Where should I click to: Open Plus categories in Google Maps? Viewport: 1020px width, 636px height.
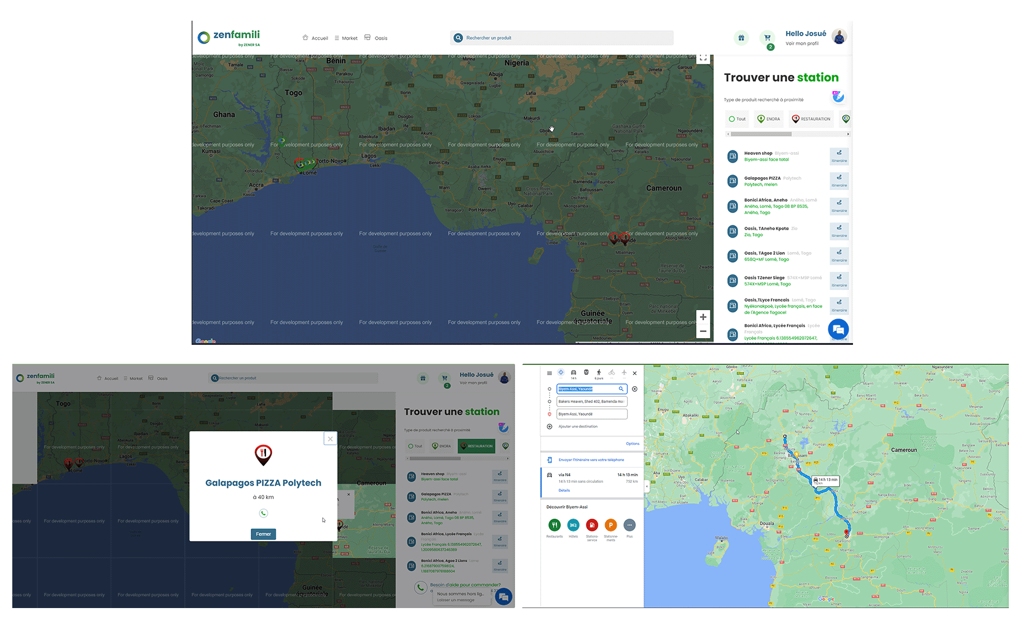click(630, 525)
